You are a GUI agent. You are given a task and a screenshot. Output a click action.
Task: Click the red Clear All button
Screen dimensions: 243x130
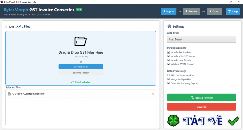pyautogui.click(x=201, y=107)
